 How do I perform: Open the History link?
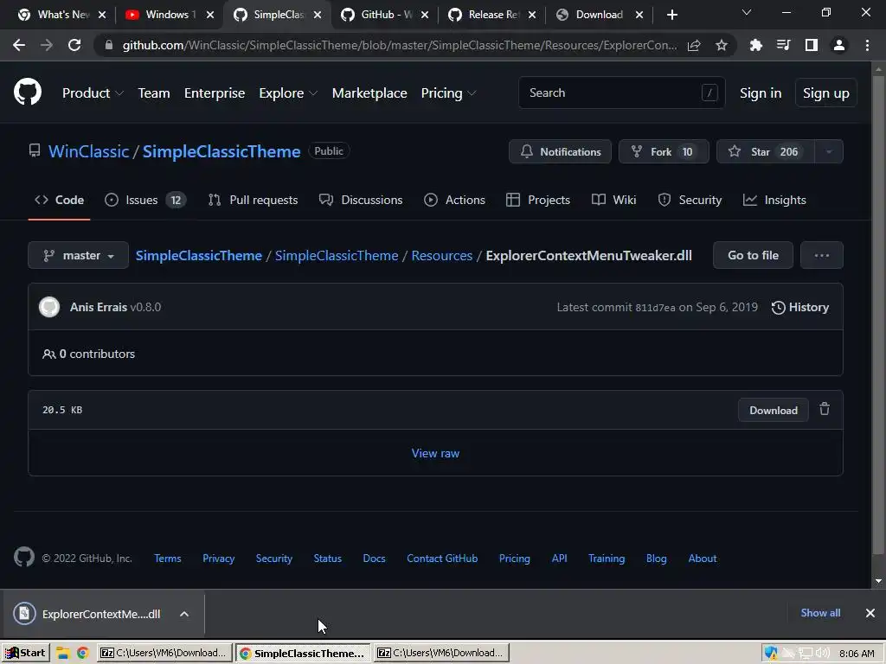pyautogui.click(x=800, y=307)
